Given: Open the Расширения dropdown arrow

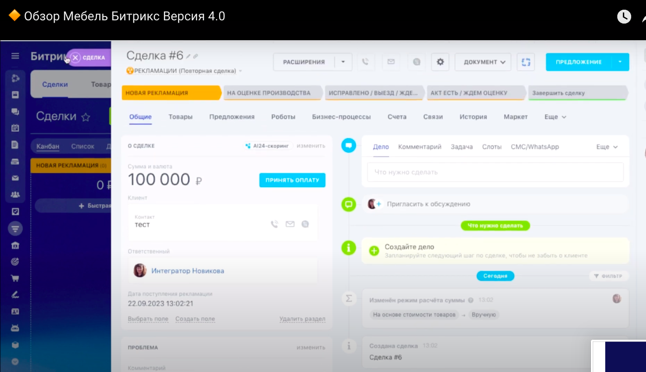Looking at the screenshot, I should pyautogui.click(x=343, y=62).
